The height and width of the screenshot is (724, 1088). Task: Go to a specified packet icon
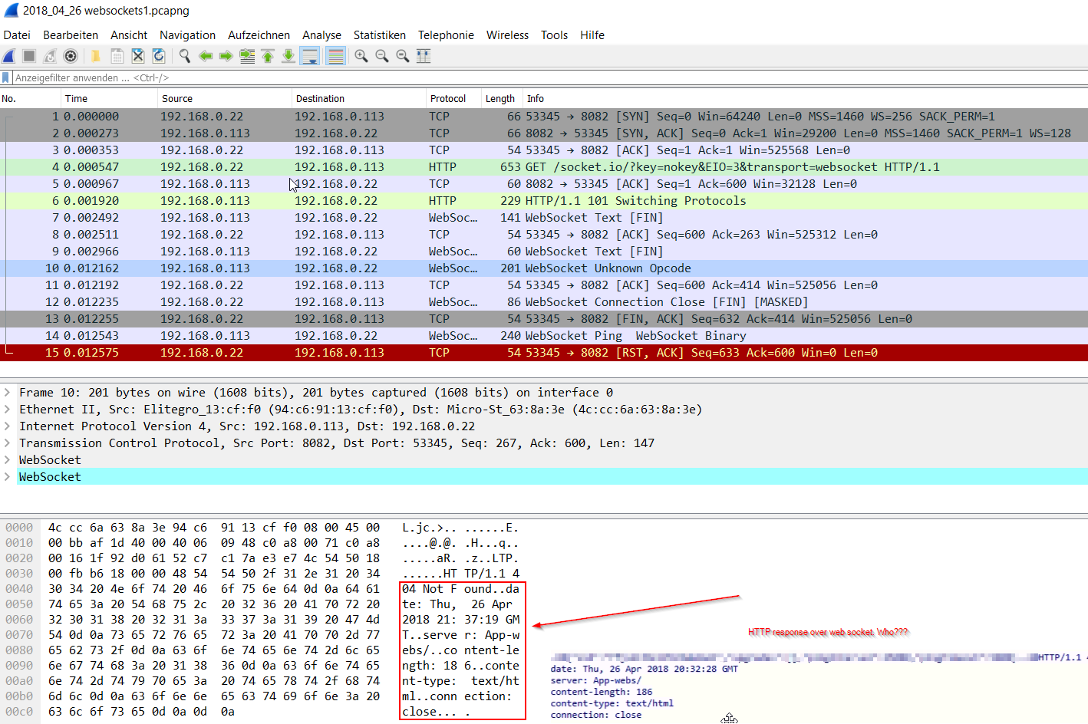tap(247, 56)
